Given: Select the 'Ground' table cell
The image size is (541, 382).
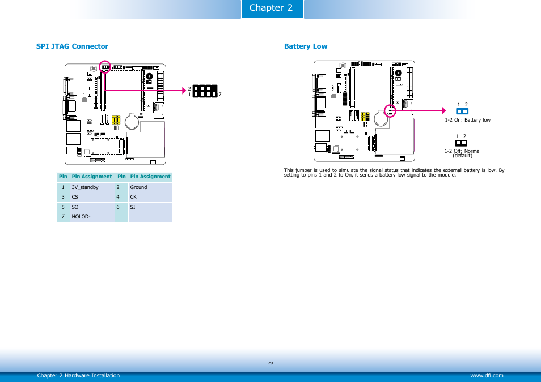Looking at the screenshot, I should (150, 187).
